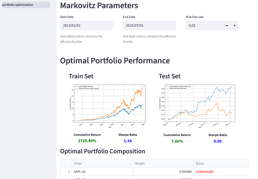Click the Train Set 1.14 Sharpe value

[x=128, y=141]
